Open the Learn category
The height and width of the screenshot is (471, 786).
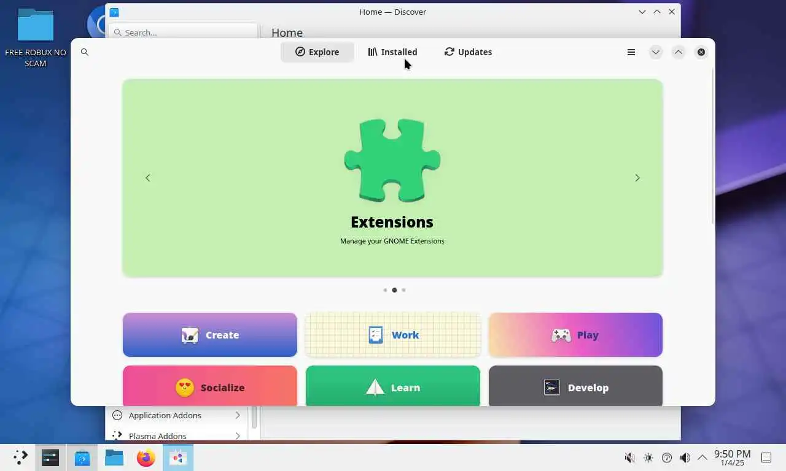393,386
